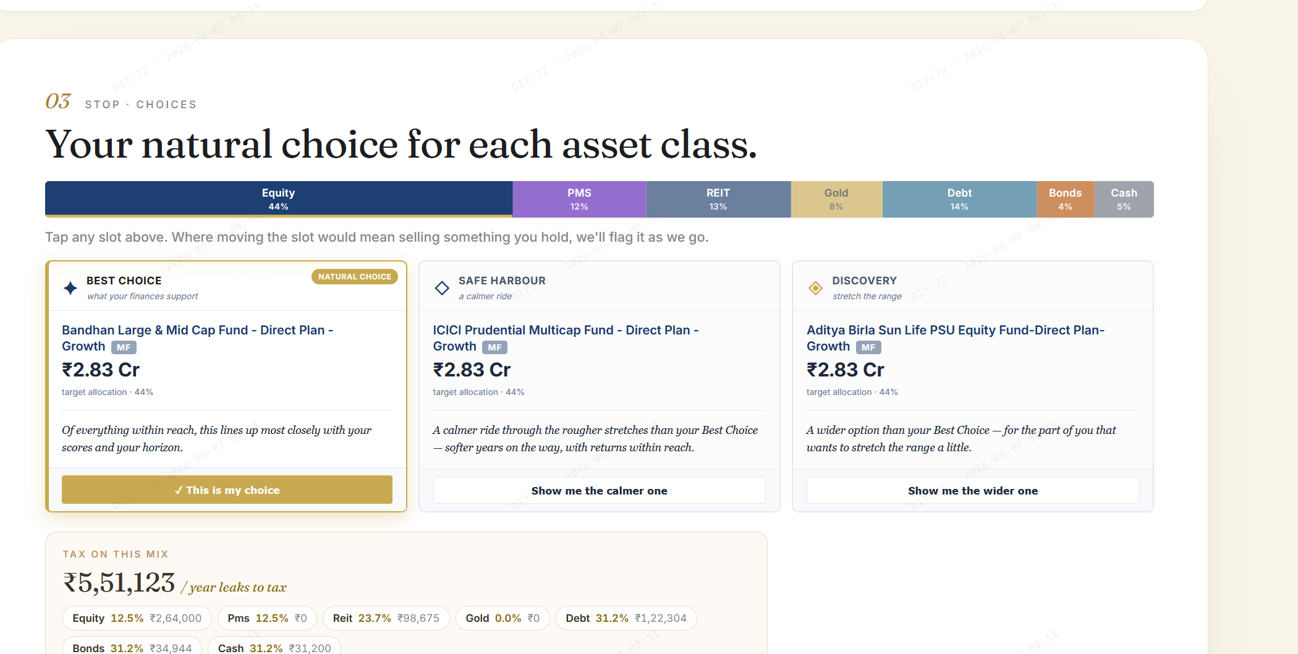Click MF tag on ICICI Prudential fund
Screen dimensions: 1298x654
pyautogui.click(x=494, y=347)
